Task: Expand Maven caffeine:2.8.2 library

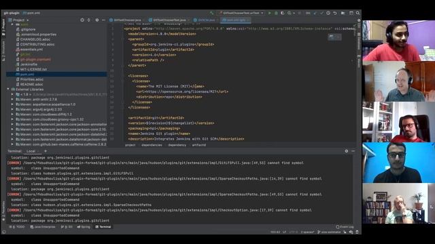Action: pyautogui.click(x=12, y=144)
